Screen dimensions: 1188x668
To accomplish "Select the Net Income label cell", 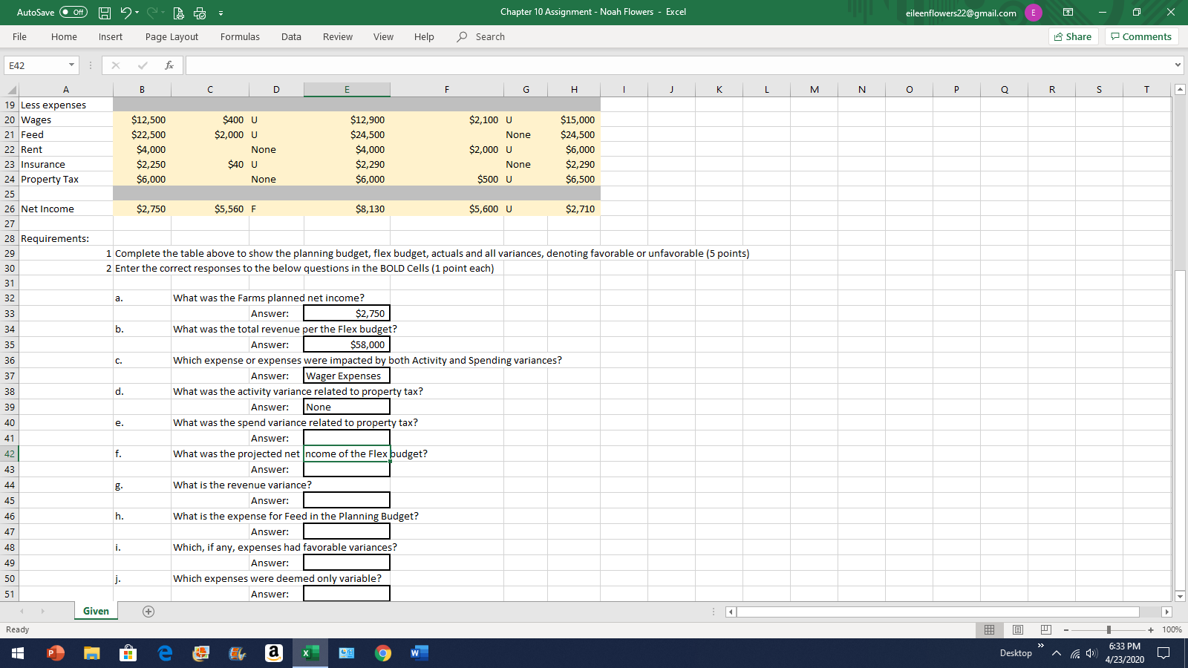I will [x=66, y=209].
